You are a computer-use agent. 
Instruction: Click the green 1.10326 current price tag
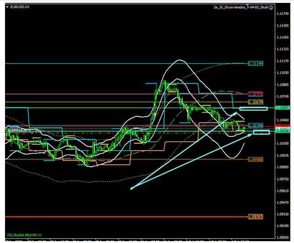pyautogui.click(x=283, y=132)
